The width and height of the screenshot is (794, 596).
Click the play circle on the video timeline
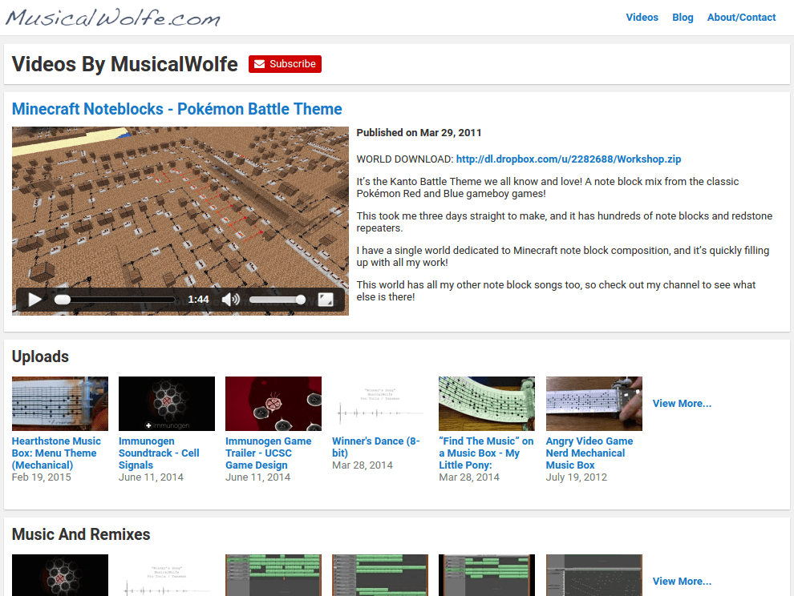(62, 299)
